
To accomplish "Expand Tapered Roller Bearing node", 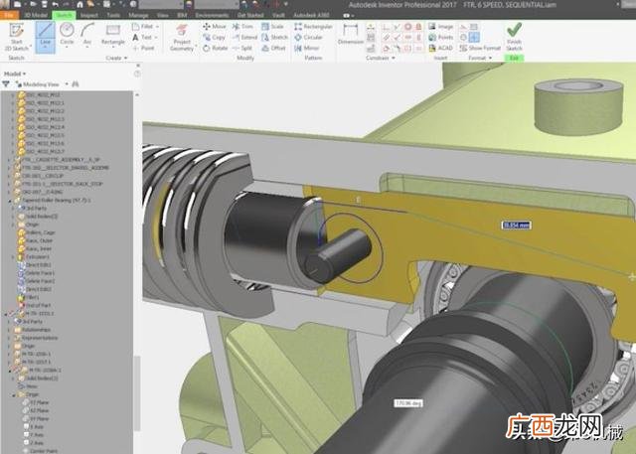I will click(10, 201).
